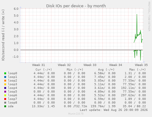This screenshot has height=117, width=152.
Task: Click the '-1.0' y-axis value
Action: [x=16, y=57]
